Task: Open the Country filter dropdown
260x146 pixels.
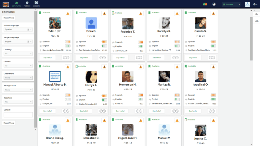Action: 18,54
